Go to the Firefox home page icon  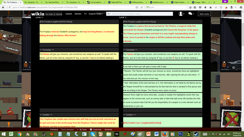210,7
